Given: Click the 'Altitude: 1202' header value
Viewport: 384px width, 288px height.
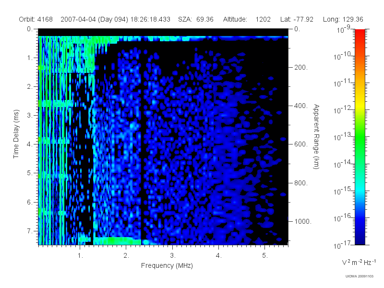Looking at the screenshot, I should [247, 19].
